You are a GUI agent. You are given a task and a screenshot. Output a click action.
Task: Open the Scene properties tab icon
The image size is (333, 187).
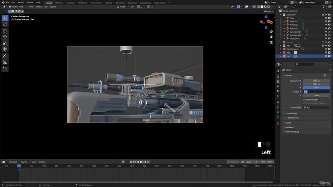[278, 91]
